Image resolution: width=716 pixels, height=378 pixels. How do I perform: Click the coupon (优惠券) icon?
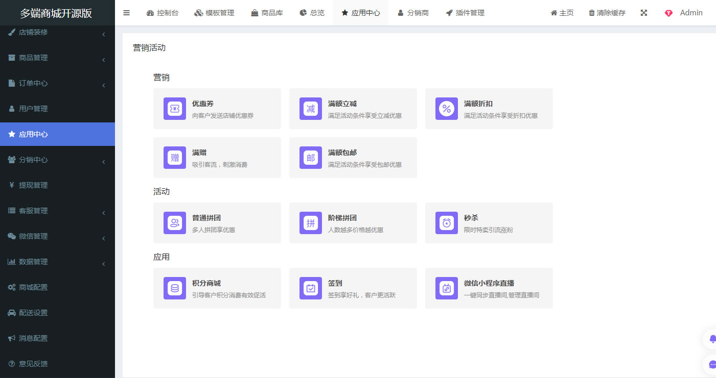pyautogui.click(x=175, y=109)
